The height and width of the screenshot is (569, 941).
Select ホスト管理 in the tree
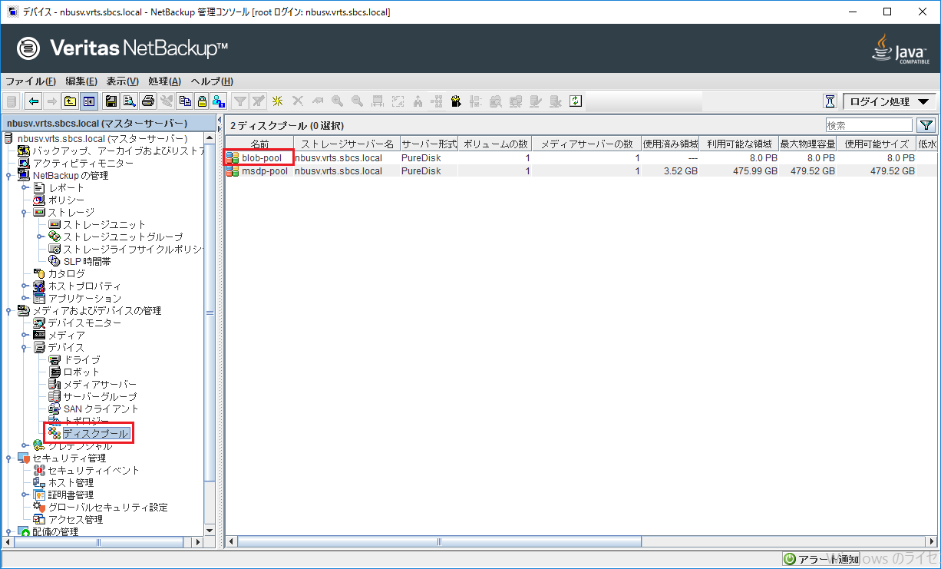click(x=71, y=483)
